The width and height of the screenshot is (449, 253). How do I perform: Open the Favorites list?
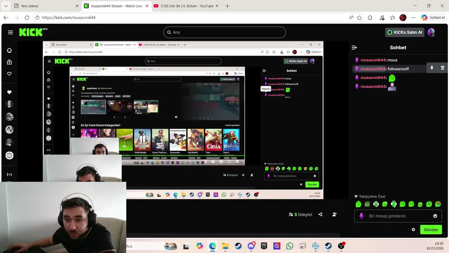[393, 18]
